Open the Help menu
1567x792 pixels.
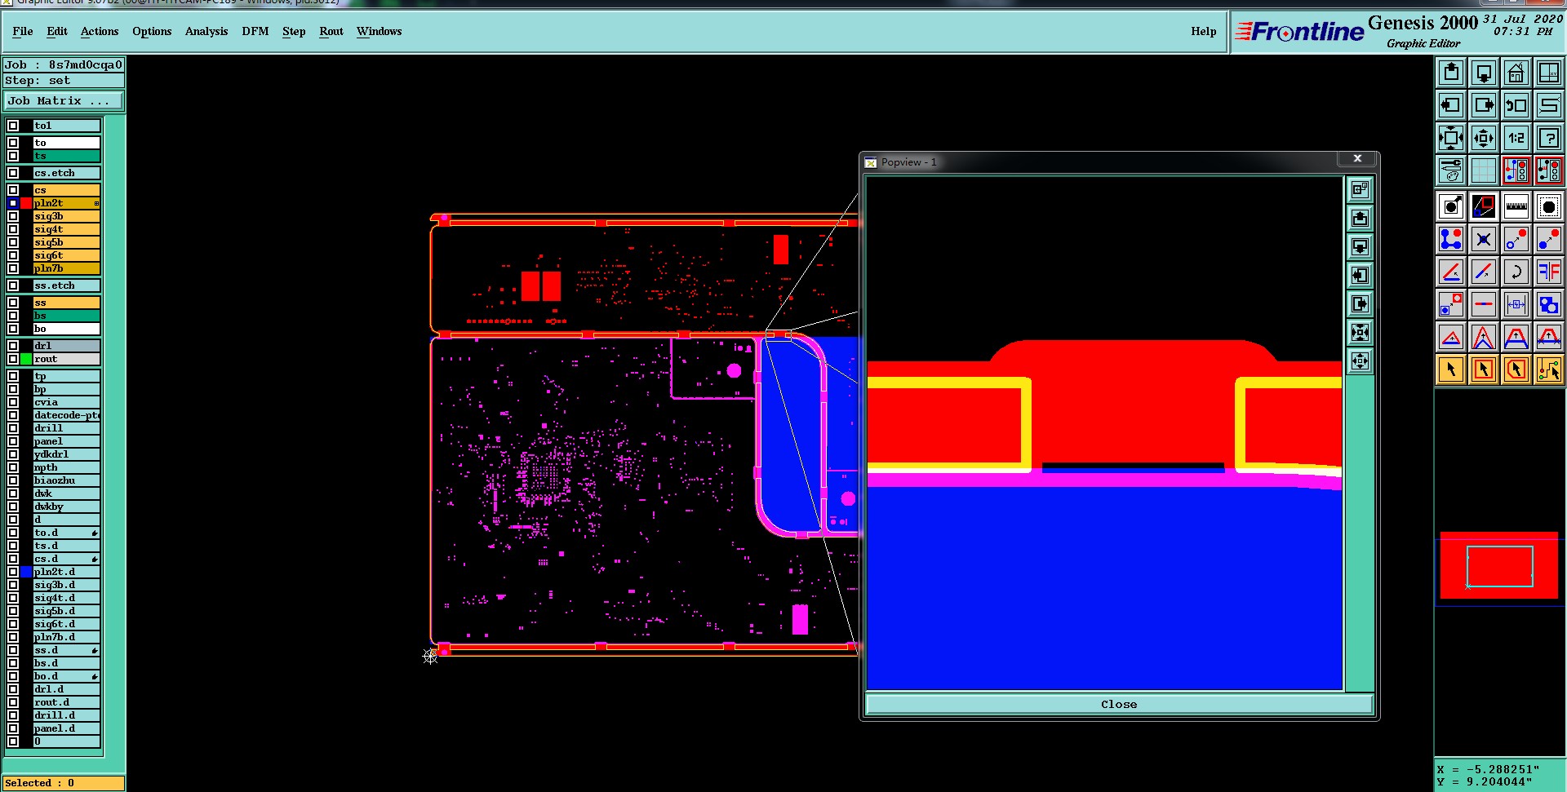[x=1204, y=31]
